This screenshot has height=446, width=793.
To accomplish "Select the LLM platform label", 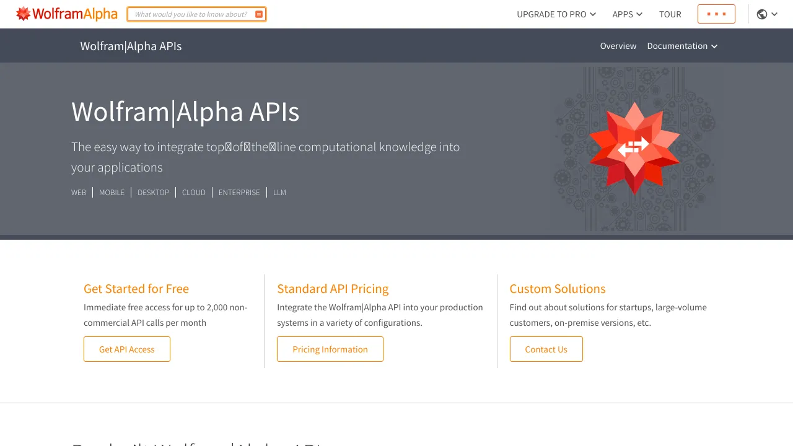I will point(279,193).
